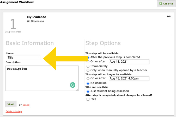This screenshot has height=117, width=176.
Task: Focus the Description text area
Action: pyautogui.click(x=42, y=78)
